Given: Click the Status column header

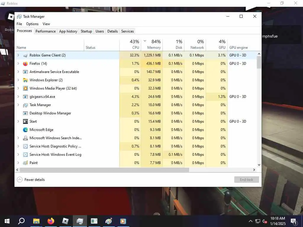Looking at the screenshot, I should (102, 45).
